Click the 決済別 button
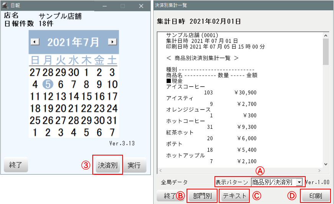Screen dimensions: 334x204 (108, 165)
